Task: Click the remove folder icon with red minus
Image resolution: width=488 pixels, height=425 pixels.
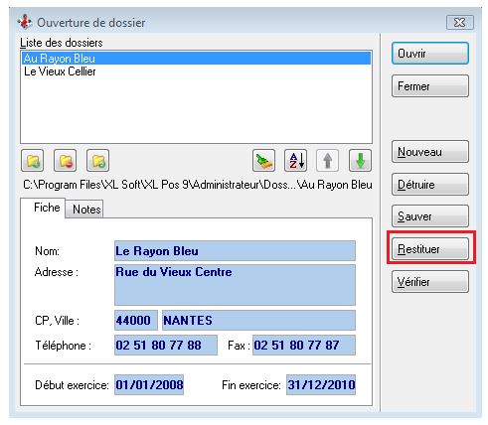Action: tap(66, 161)
